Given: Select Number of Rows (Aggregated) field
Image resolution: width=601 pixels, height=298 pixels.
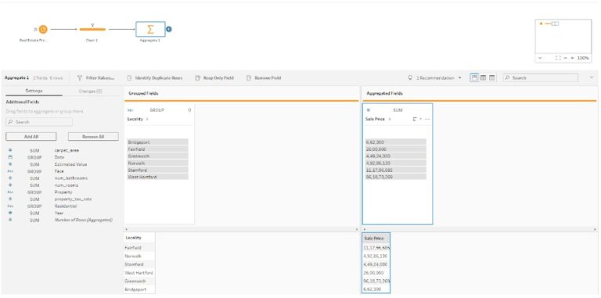Looking at the screenshot, I should coord(84,220).
